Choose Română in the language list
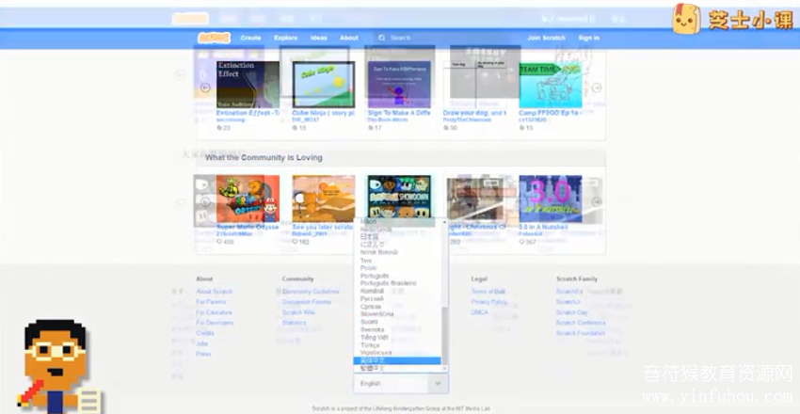 click(397, 291)
